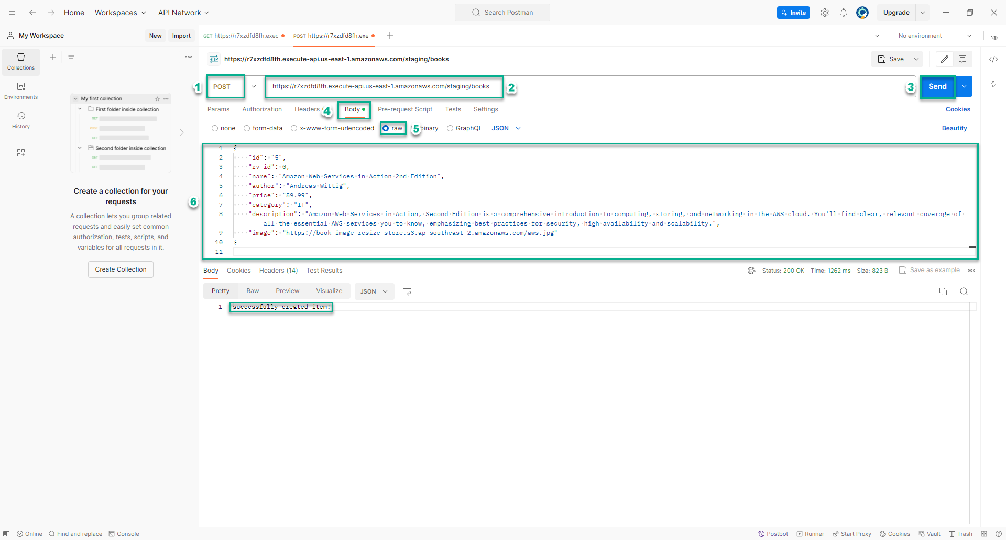The height and width of the screenshot is (540, 1006).
Task: Open the settings gear icon
Action: 825,13
